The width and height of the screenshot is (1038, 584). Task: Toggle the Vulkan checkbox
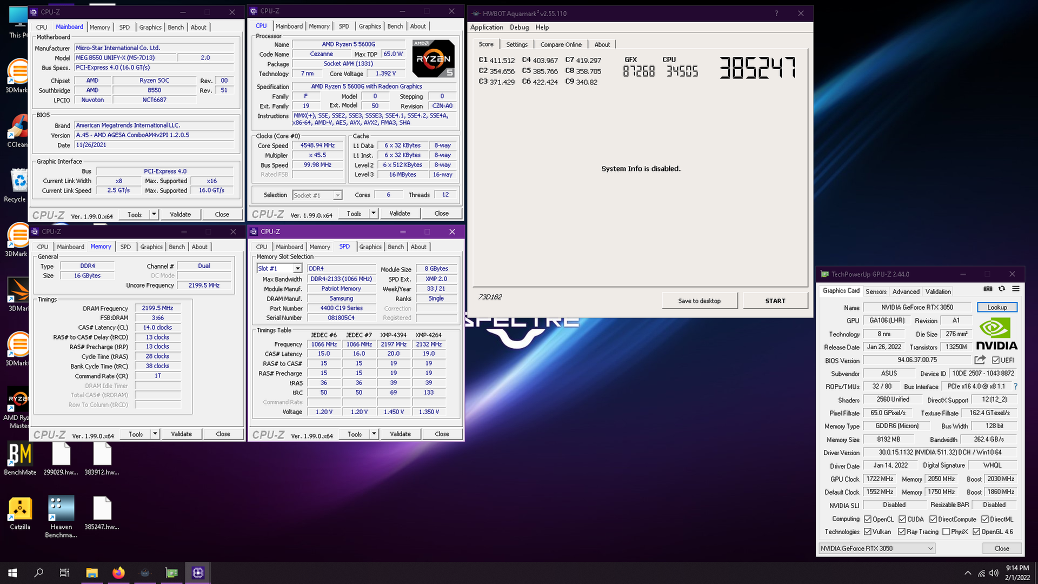click(868, 532)
